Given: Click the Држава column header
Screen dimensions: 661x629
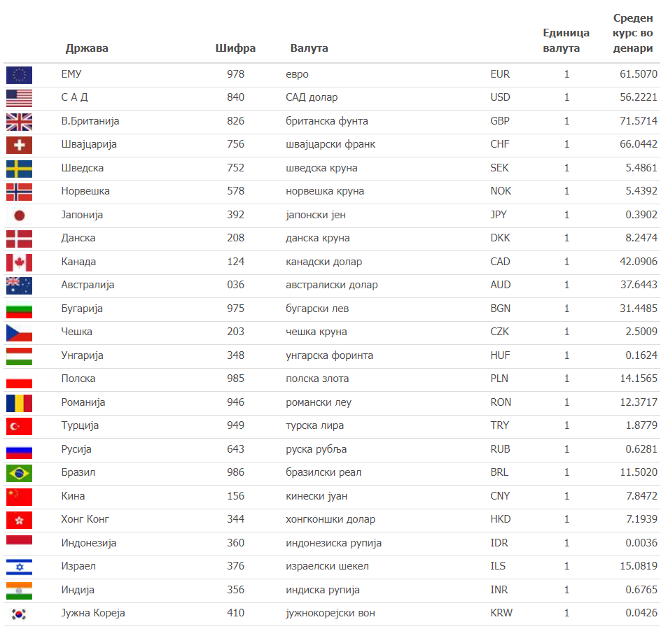Looking at the screenshot, I should click(x=87, y=48).
